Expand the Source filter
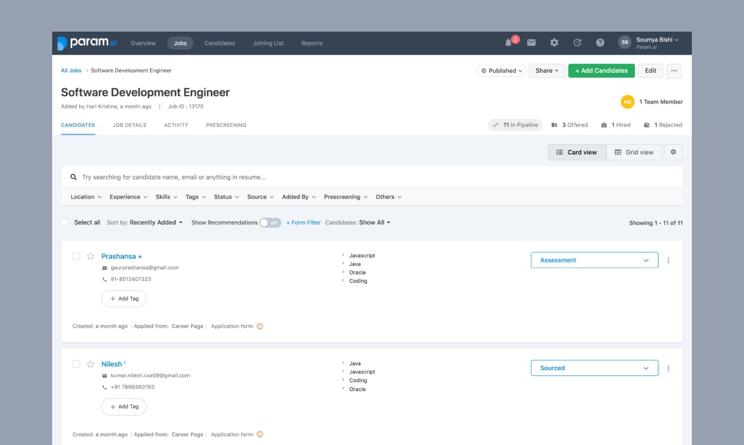This screenshot has width=744, height=445. 261,197
